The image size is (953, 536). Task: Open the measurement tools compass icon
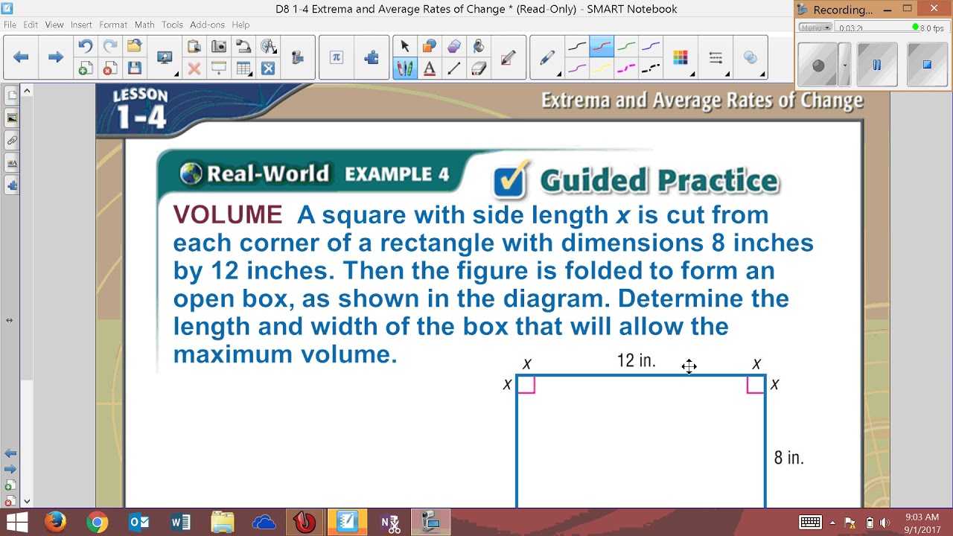coord(268,46)
